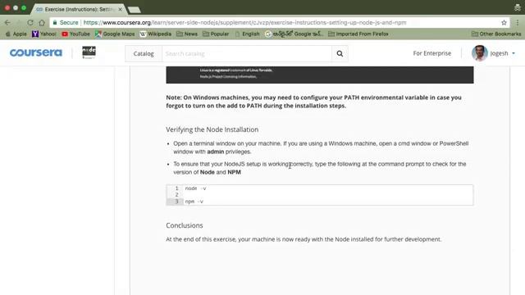Viewport: 525px width, 295px height.
Task: Click the user profile avatar
Action: 479,53
